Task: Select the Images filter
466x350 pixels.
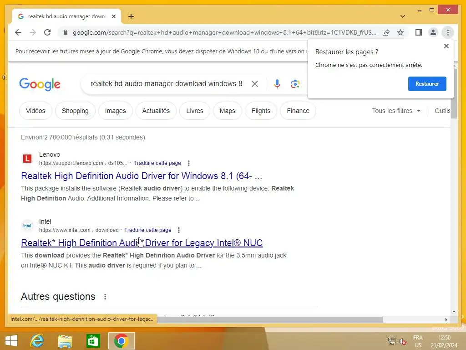Action: (115, 111)
